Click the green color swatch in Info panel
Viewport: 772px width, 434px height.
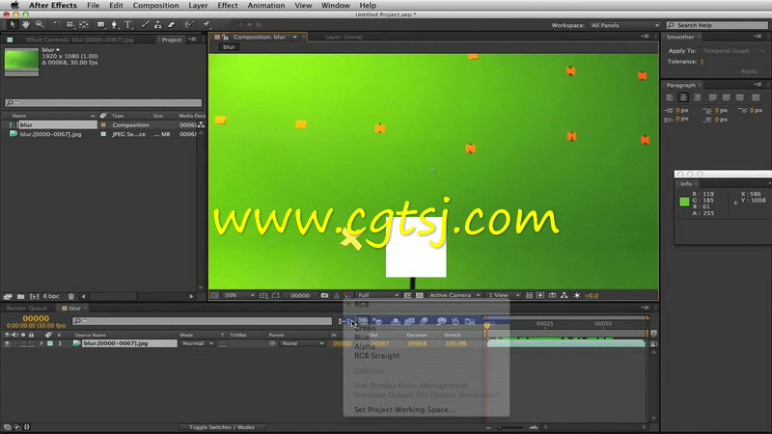coord(684,202)
